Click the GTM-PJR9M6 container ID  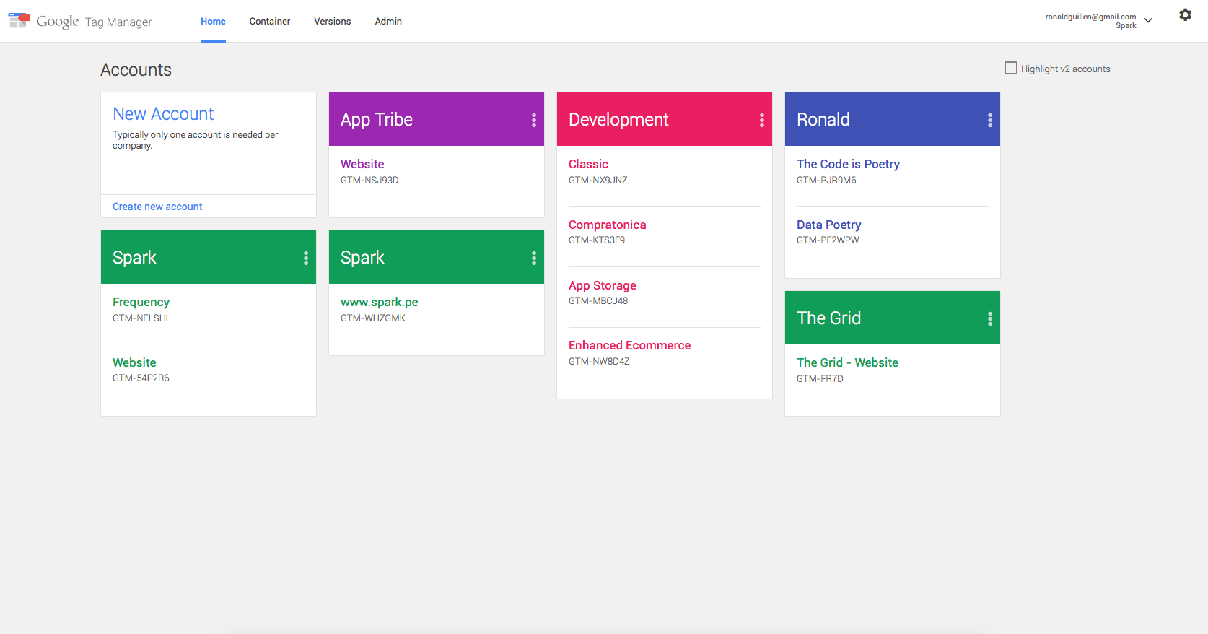click(x=826, y=180)
